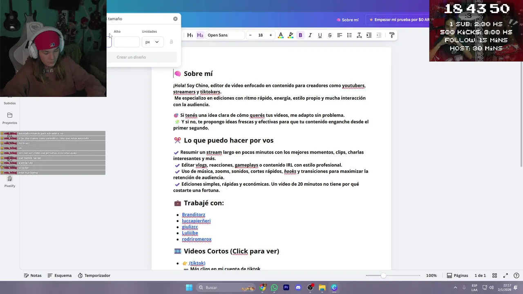Open the Open Sans font dropdown
This screenshot has height=294, width=523.
tap(225, 35)
